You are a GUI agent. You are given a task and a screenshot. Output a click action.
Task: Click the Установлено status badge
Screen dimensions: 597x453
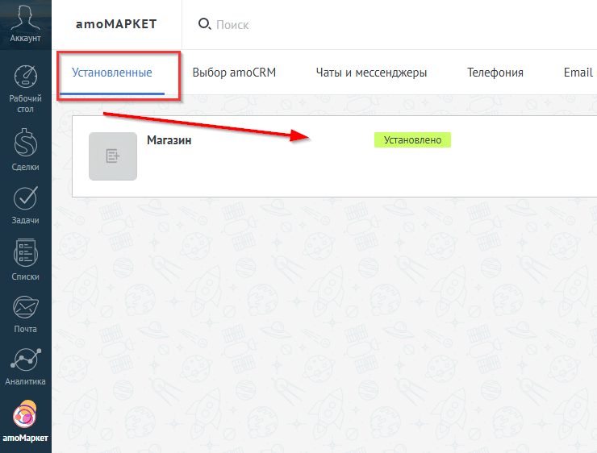412,140
